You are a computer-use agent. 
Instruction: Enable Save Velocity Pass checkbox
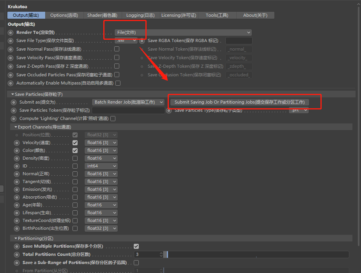(x=117, y=58)
